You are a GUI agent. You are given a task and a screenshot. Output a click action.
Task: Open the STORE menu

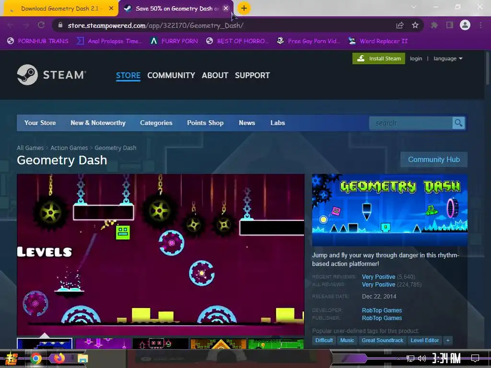[128, 75]
